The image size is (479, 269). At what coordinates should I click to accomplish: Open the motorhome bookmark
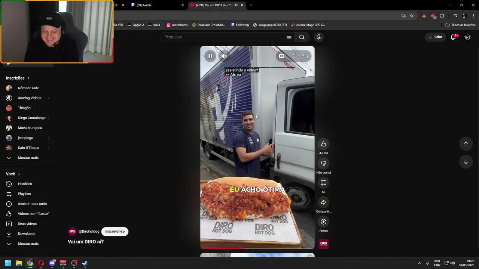point(177,25)
